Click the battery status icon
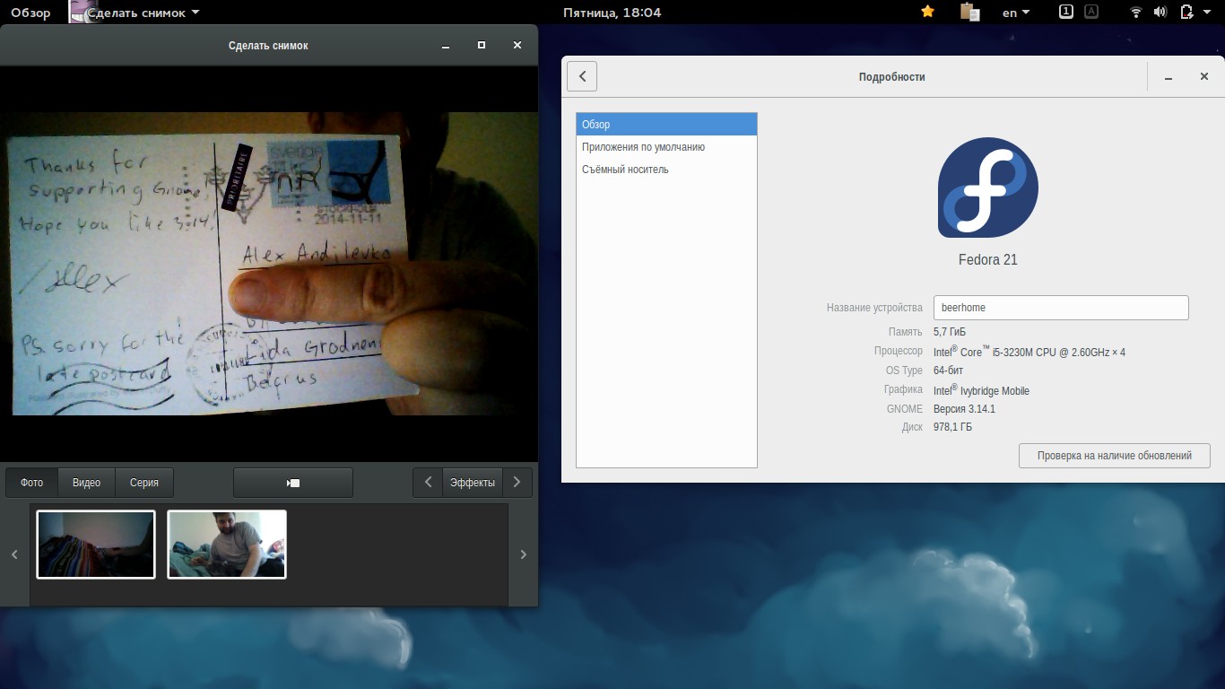Viewport: 1225px width, 689px height. (1186, 13)
